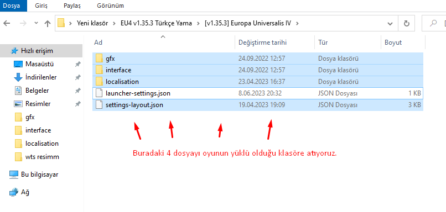446x212 pixels.
Task: Click localisation folder name in file list
Action: (x=122, y=82)
